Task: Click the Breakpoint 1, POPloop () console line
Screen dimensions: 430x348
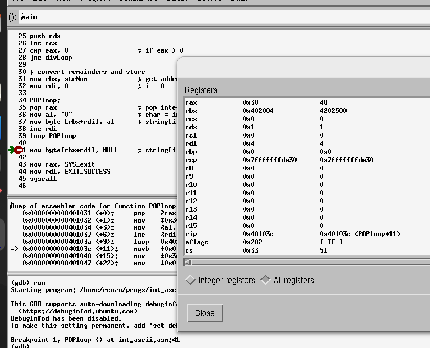Action: pyautogui.click(x=95, y=340)
